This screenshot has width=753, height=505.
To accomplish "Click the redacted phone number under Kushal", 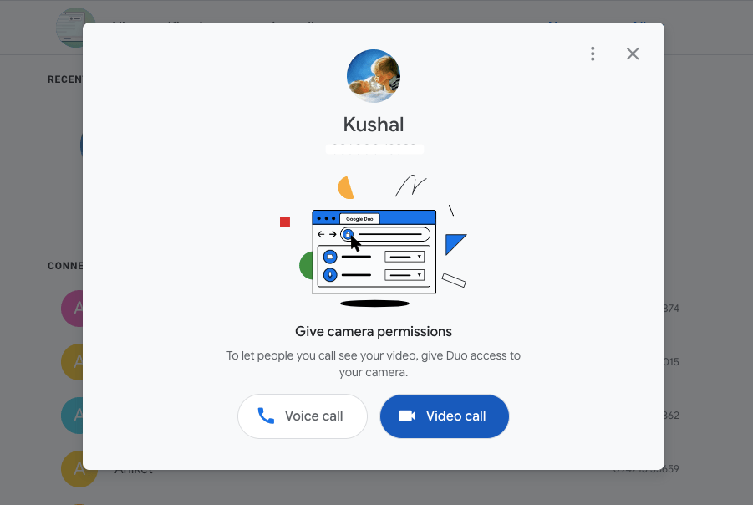I will [x=374, y=149].
